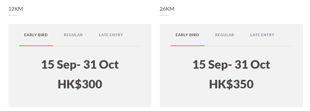This screenshot has width=310, height=111.
Task: Click the short divider line under 12KM heading
Action: [x=13, y=16]
